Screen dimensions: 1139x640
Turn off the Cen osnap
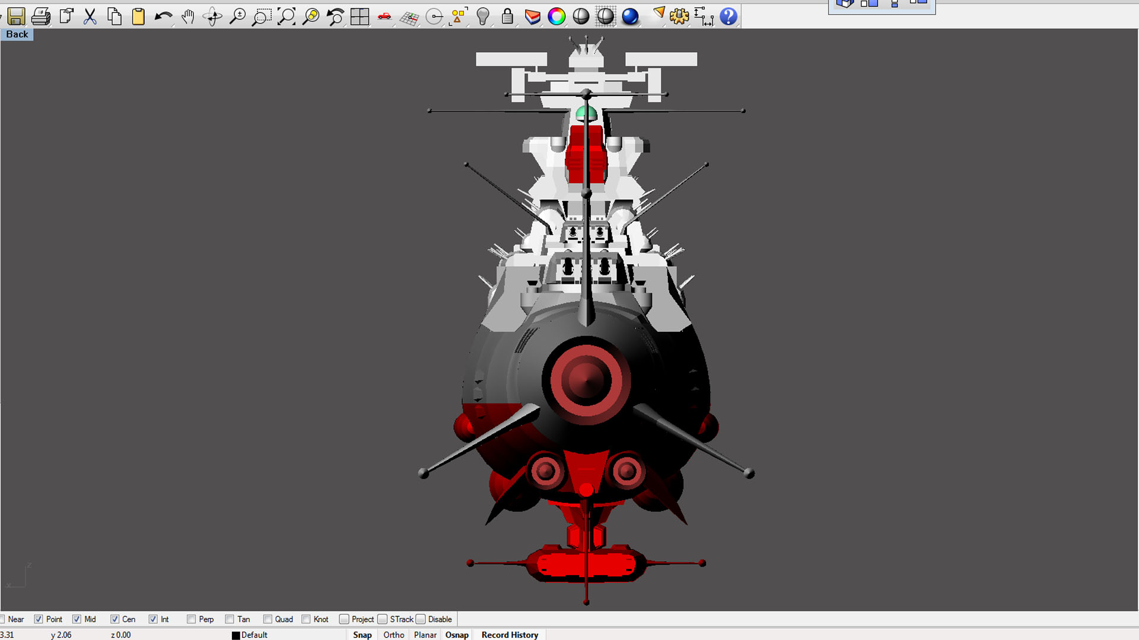pyautogui.click(x=114, y=619)
